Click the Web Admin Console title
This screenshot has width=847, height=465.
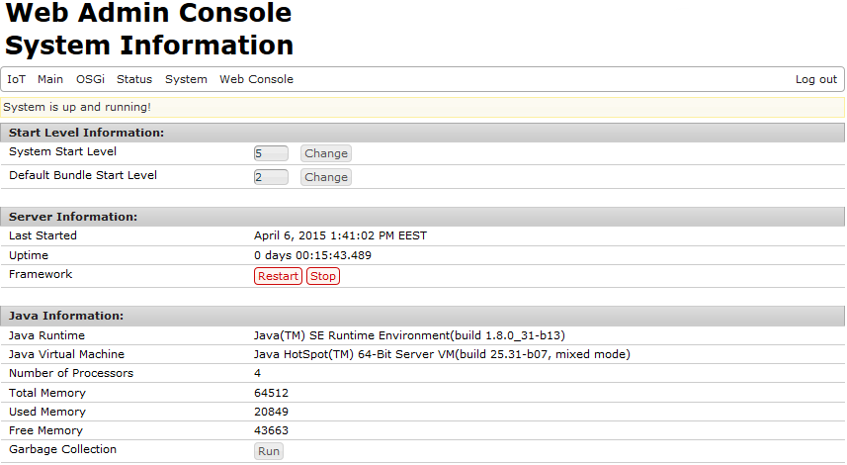[148, 14]
